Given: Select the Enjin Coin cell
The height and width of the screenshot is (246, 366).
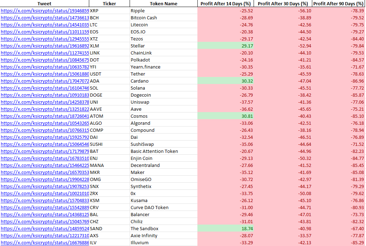Looking at the screenshot, I should (163, 158).
